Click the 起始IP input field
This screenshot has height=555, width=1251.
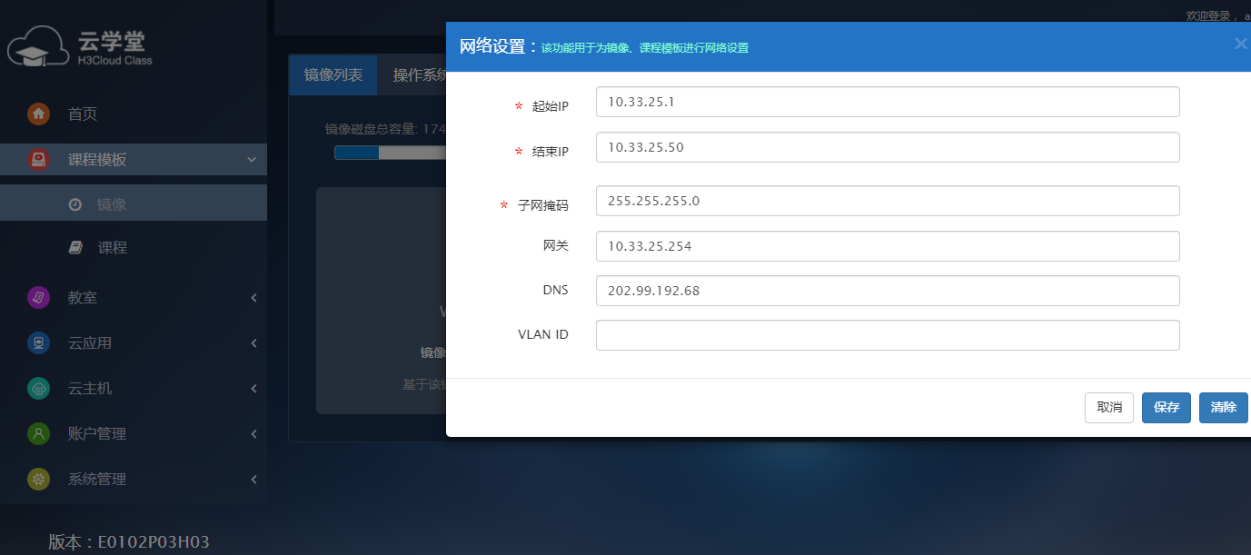(x=888, y=102)
